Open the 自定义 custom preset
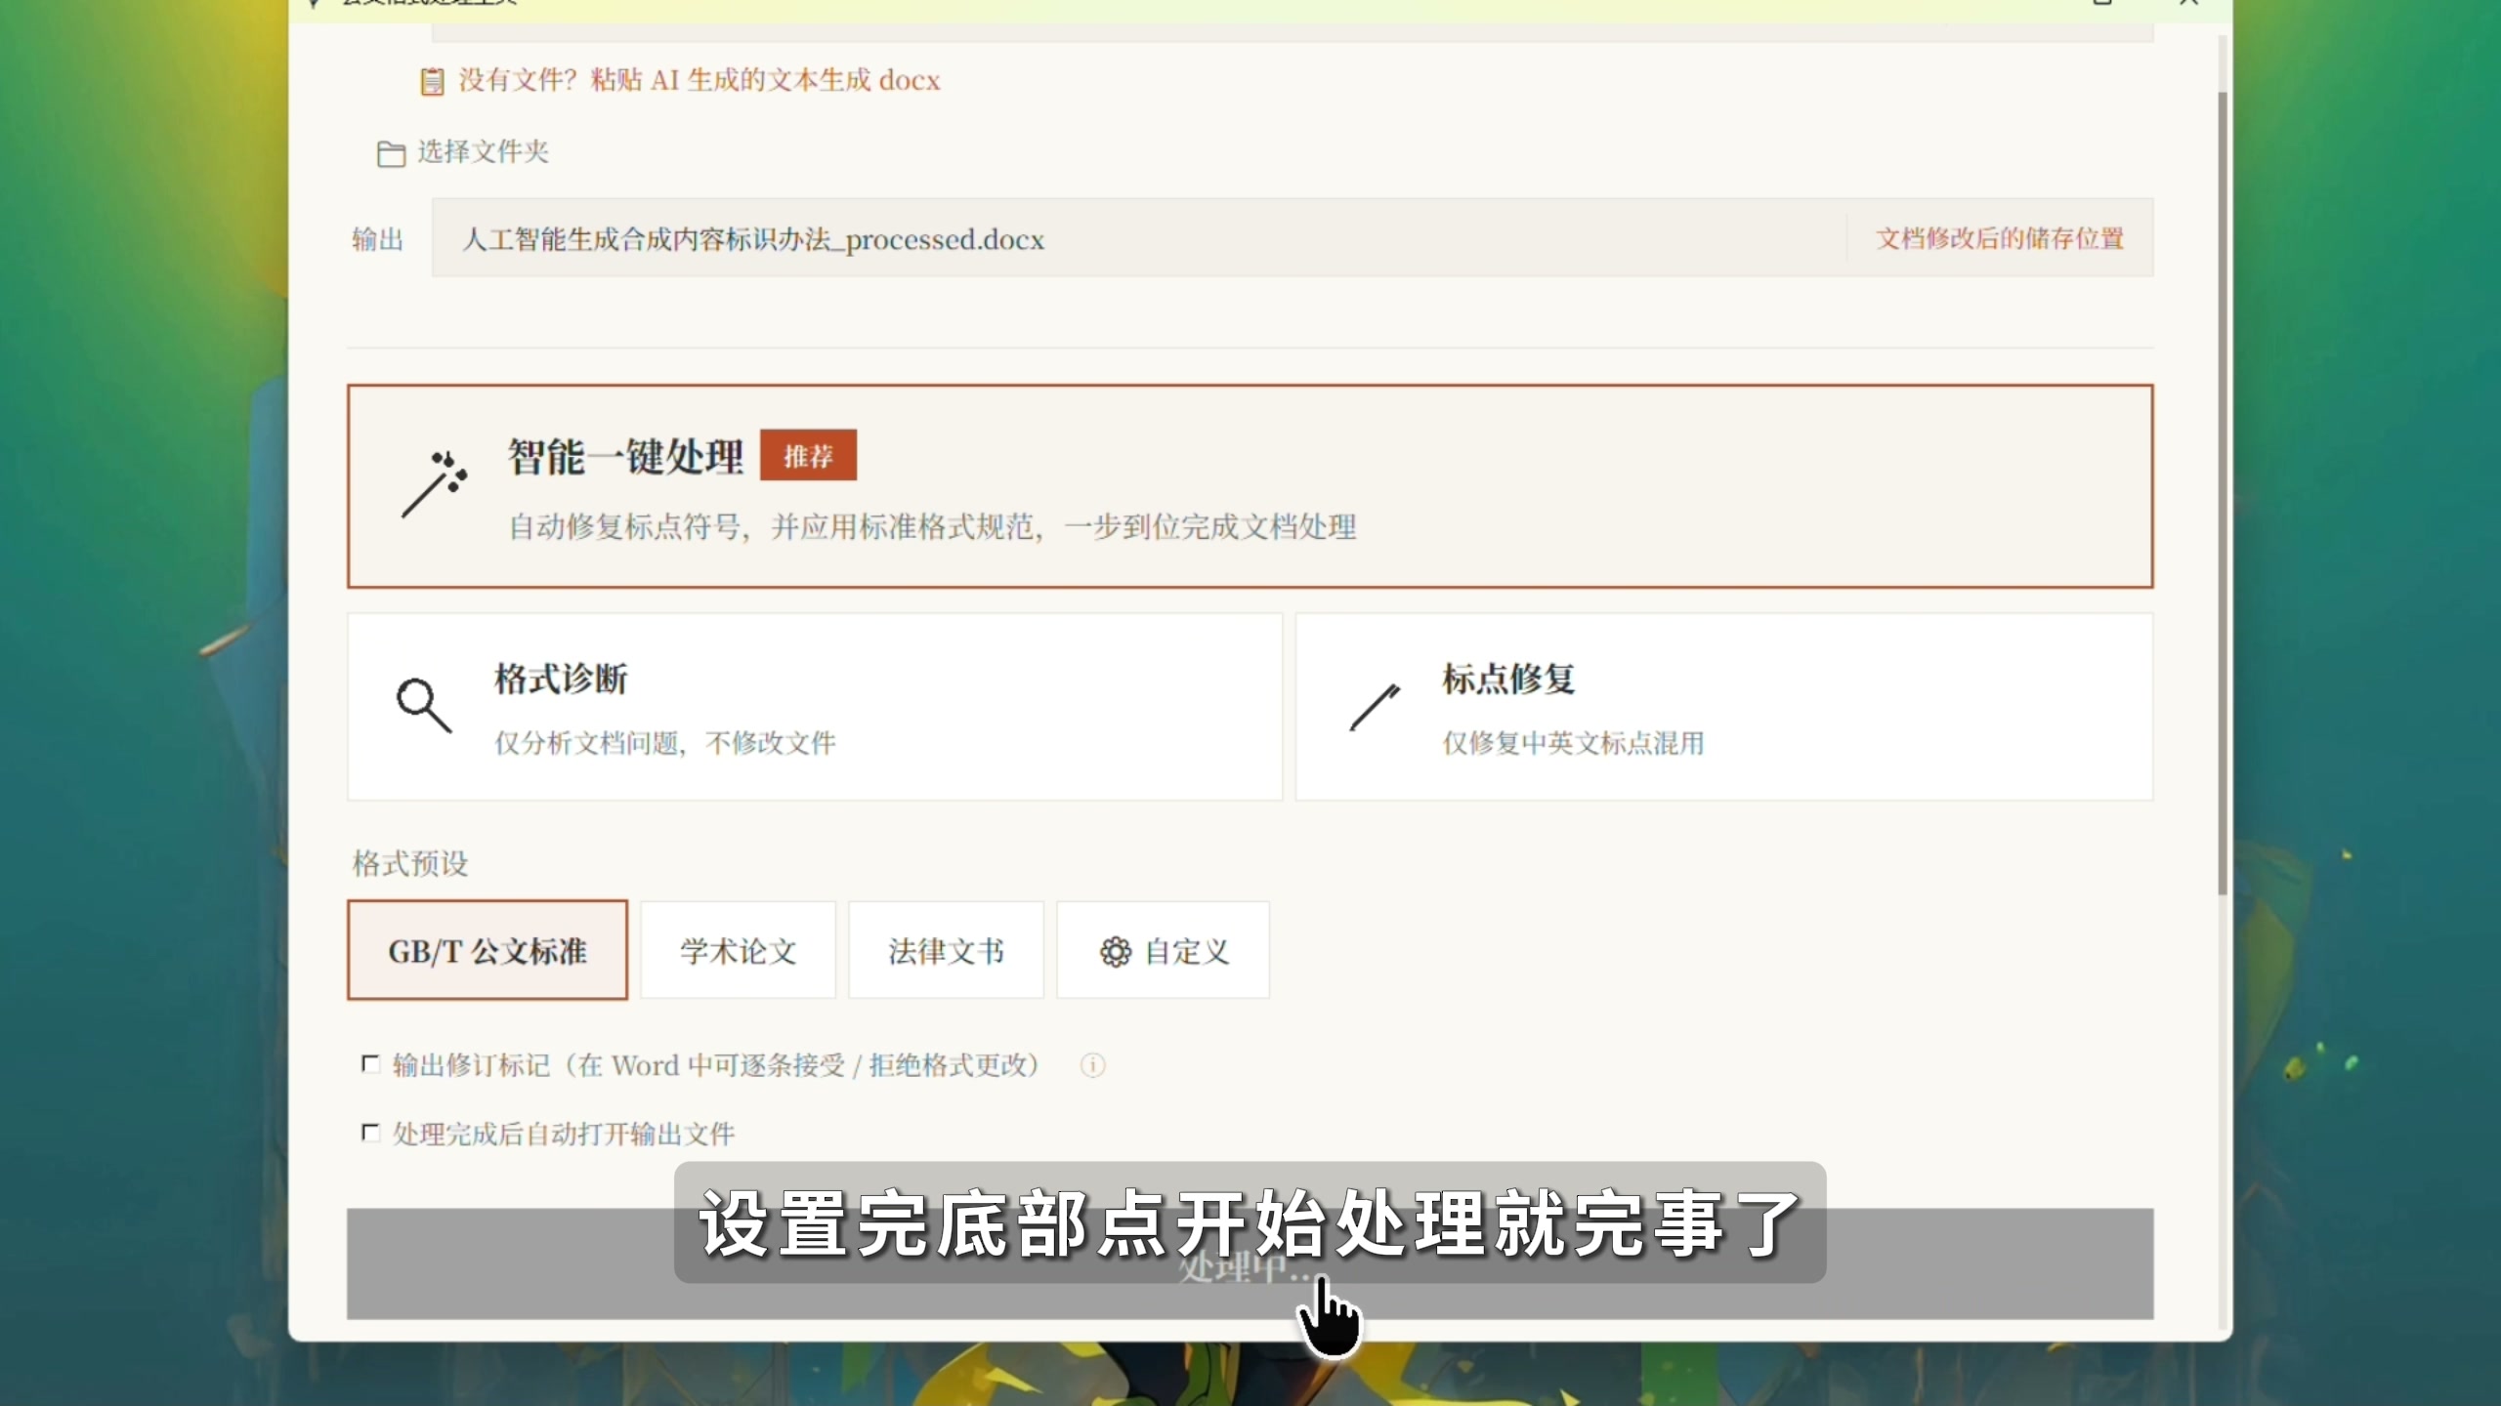This screenshot has height=1406, width=2501. 1163,950
